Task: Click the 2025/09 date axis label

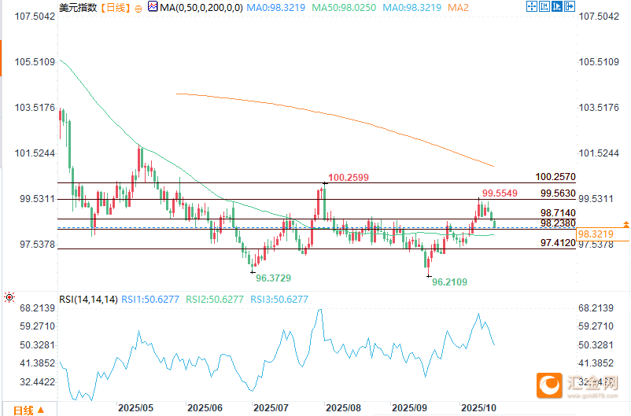Action: [409, 408]
